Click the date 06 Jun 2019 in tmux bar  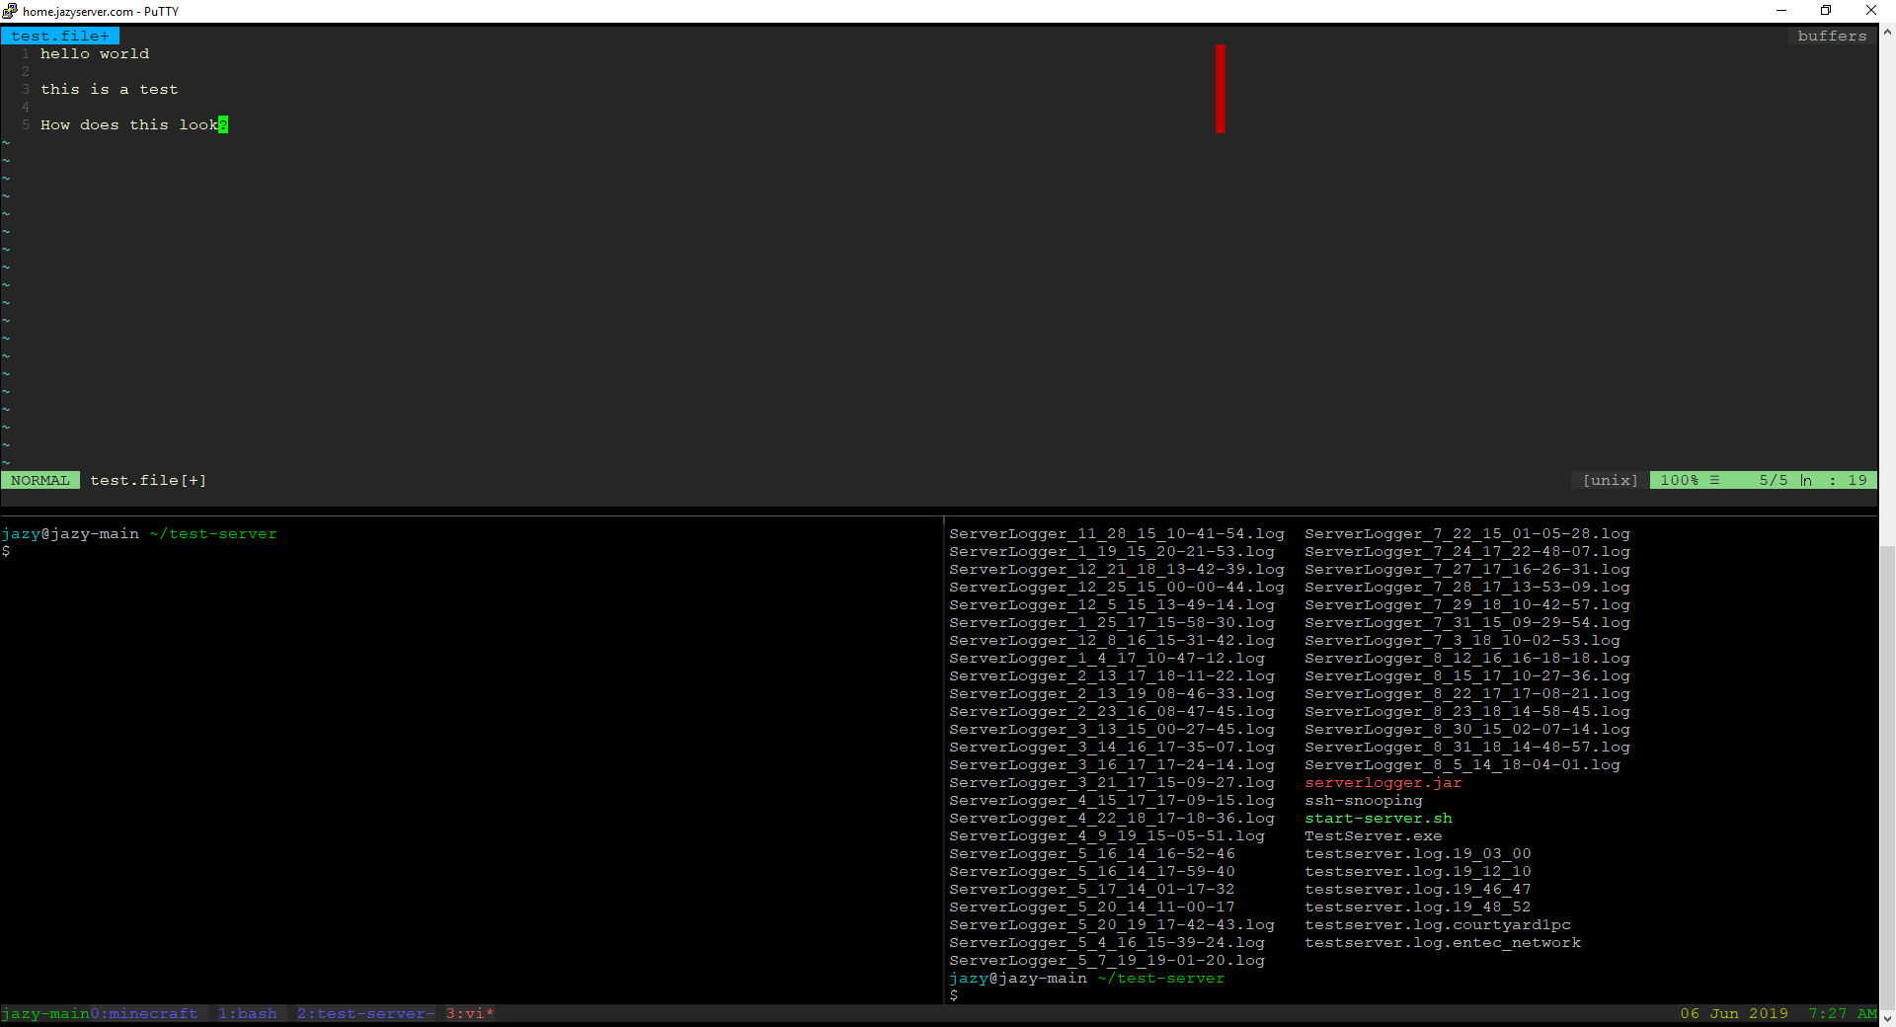click(1734, 1014)
